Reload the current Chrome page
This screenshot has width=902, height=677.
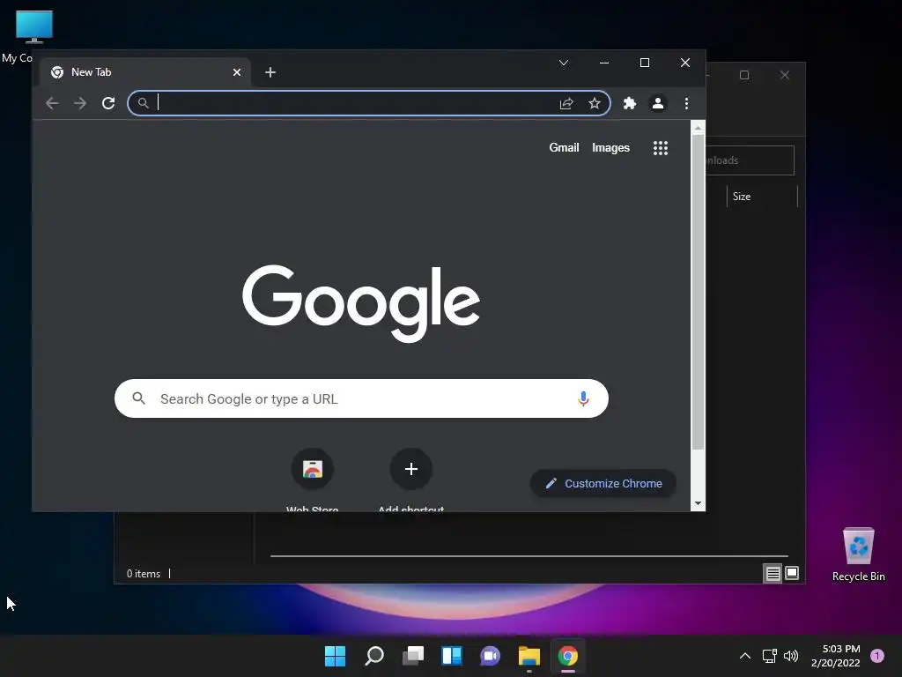click(108, 104)
